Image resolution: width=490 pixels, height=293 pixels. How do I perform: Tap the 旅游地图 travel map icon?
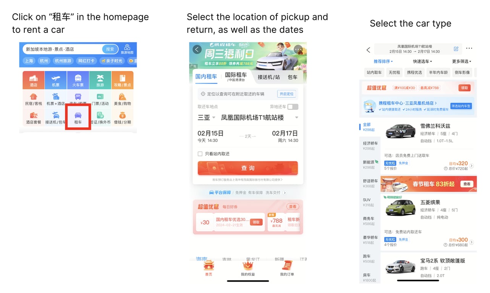pyautogui.click(x=127, y=50)
